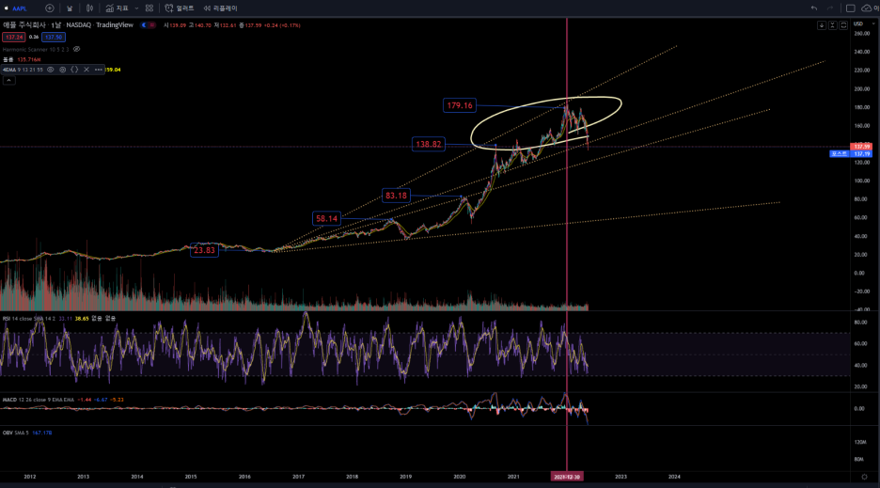Open the candlestick chart type menu
This screenshot has height=488, width=880.
(90, 8)
